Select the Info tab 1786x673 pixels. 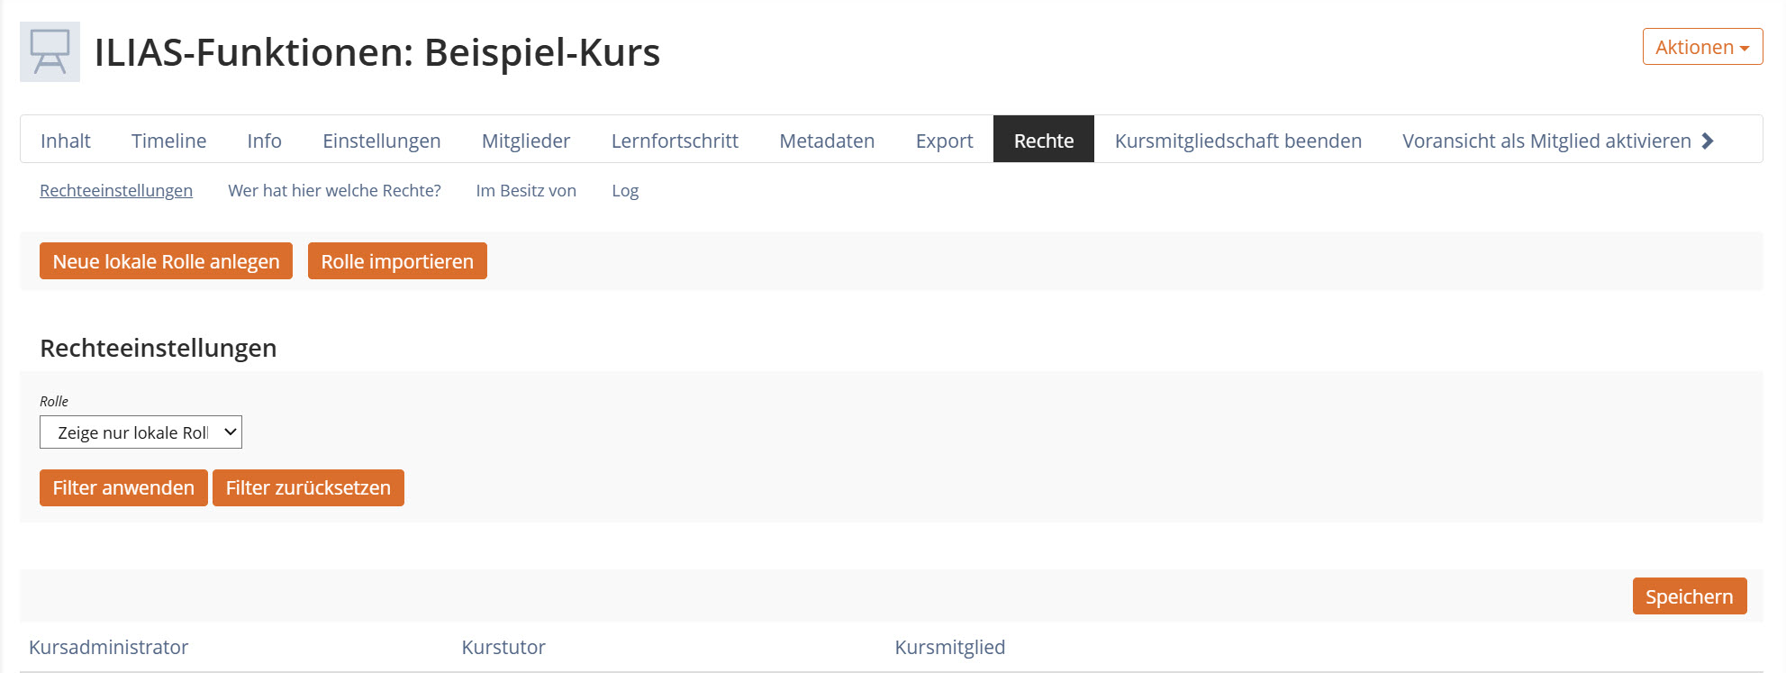(x=264, y=141)
